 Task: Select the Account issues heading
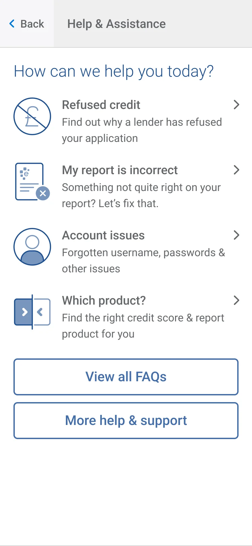103,235
